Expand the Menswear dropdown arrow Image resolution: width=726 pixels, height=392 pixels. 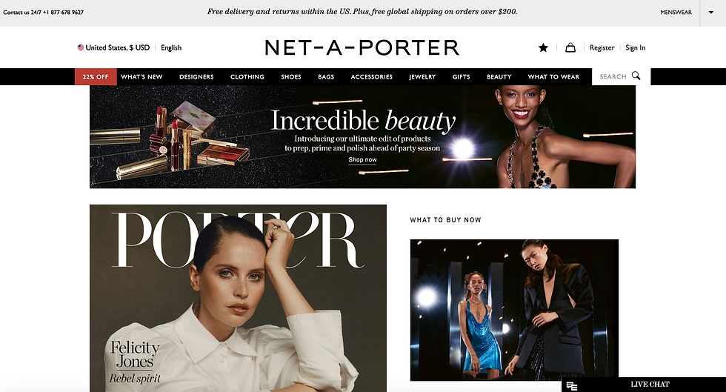[x=711, y=13]
